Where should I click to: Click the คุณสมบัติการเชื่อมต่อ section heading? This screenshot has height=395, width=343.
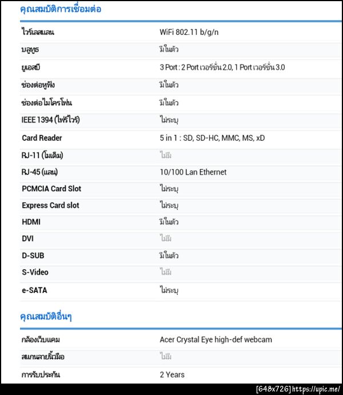[x=61, y=9]
